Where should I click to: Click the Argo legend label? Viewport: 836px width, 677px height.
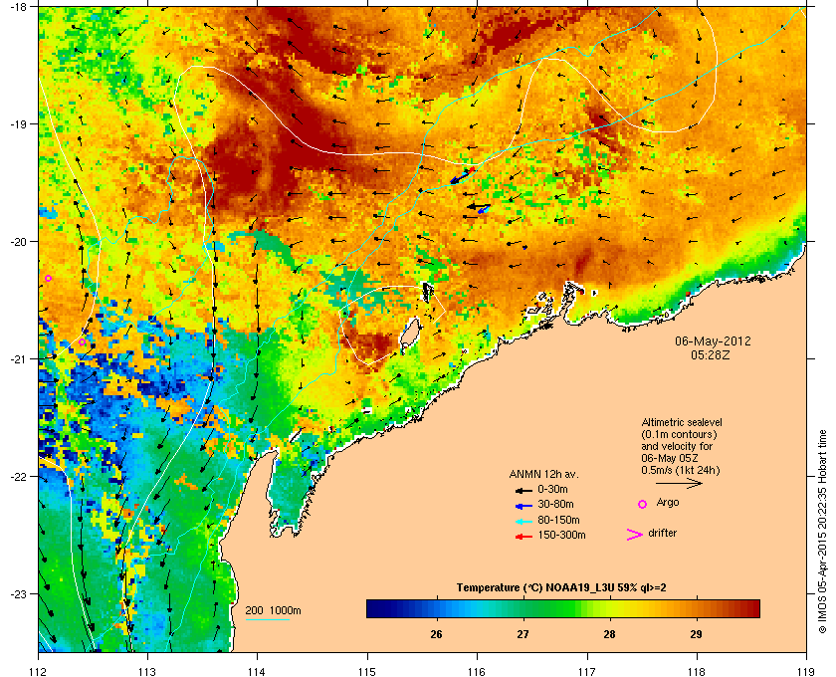click(668, 503)
